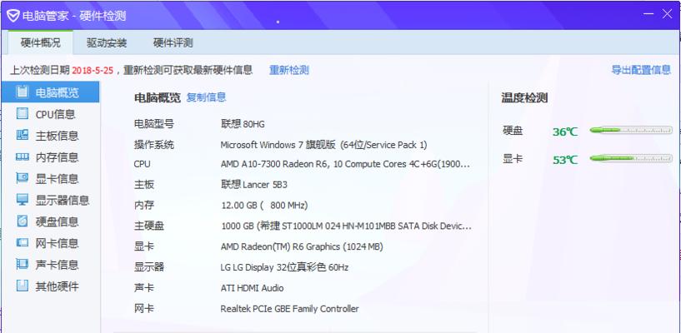
Task: Click the LG Display 32位真彩色 value
Action: (x=284, y=267)
